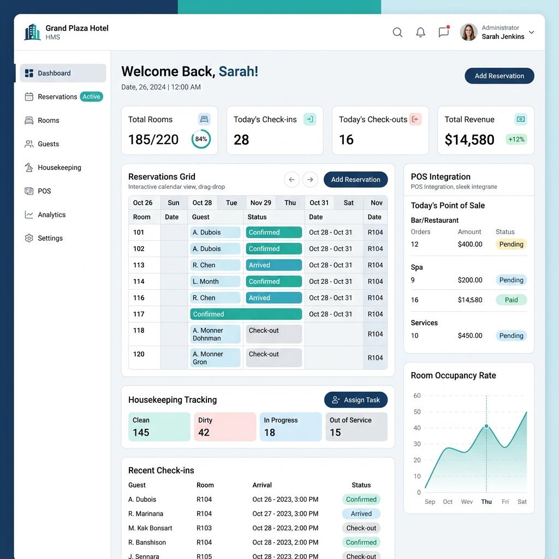Image resolution: width=559 pixels, height=559 pixels.
Task: Click the Grand Plaza Hotel building logo
Action: pos(32,32)
